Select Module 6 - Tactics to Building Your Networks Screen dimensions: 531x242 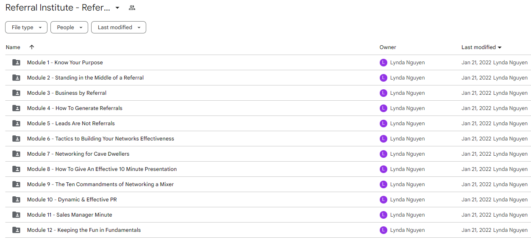(100, 139)
